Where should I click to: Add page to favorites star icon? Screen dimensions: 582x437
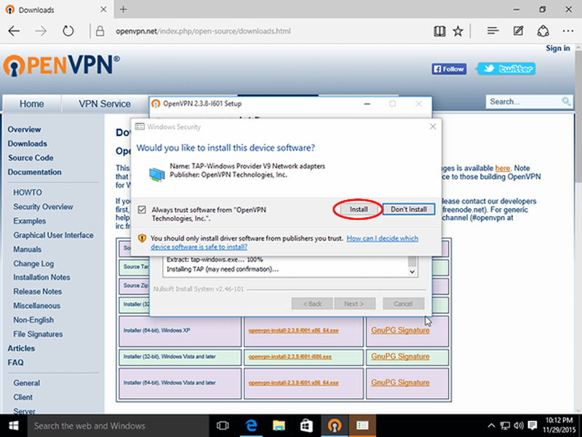pyautogui.click(x=458, y=31)
